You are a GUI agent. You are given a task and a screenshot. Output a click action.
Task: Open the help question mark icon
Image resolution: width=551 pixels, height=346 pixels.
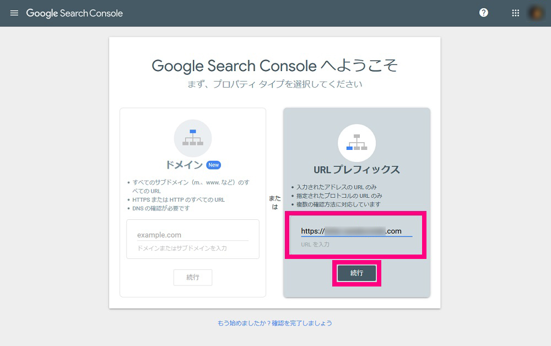484,13
